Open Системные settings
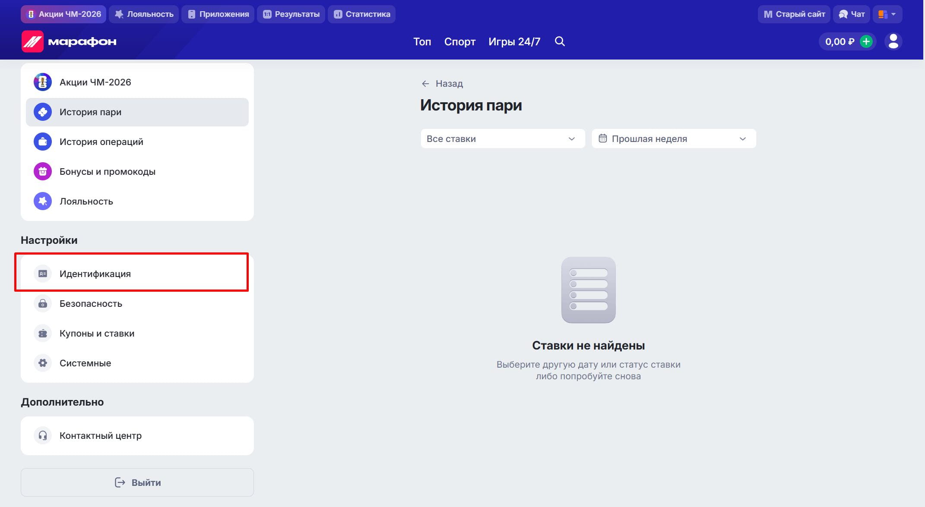925x507 pixels. pyautogui.click(x=137, y=363)
